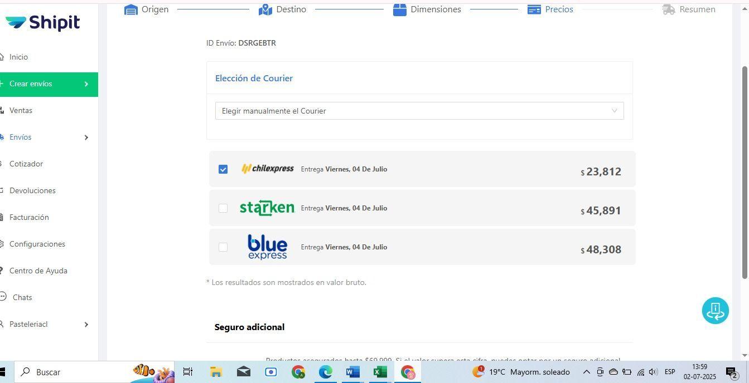The width and height of the screenshot is (749, 383).
Task: Expand the Crear envíos submenu arrow
Action: click(x=86, y=84)
